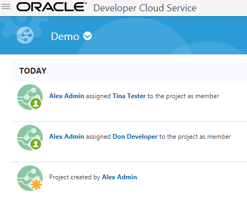This screenshot has height=199, width=247.
Task: Click the Demo project name
Action: coord(65,36)
